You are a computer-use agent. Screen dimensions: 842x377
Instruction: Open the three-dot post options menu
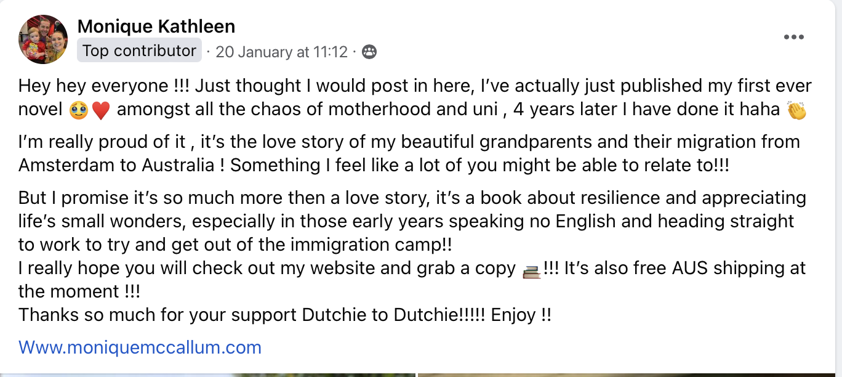794,38
